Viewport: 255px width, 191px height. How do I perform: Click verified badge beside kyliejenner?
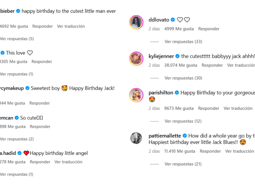[178, 56]
